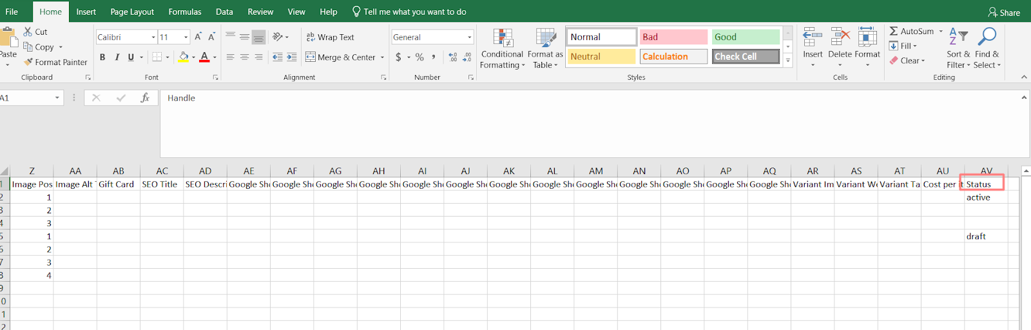Apply cell borders icon

[x=157, y=57]
